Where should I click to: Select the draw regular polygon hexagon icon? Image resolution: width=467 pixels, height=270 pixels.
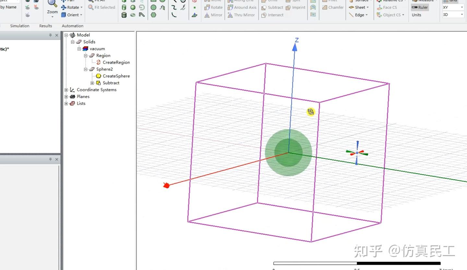tap(153, 15)
